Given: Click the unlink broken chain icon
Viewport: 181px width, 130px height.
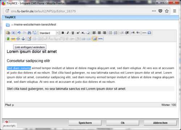Looking at the screenshot, I should [x=18, y=39].
